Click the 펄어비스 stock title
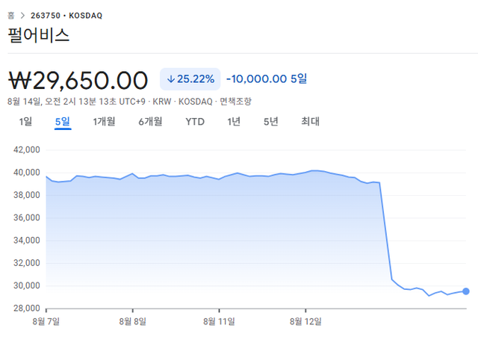Screen dimensions: 478x340 (38, 35)
